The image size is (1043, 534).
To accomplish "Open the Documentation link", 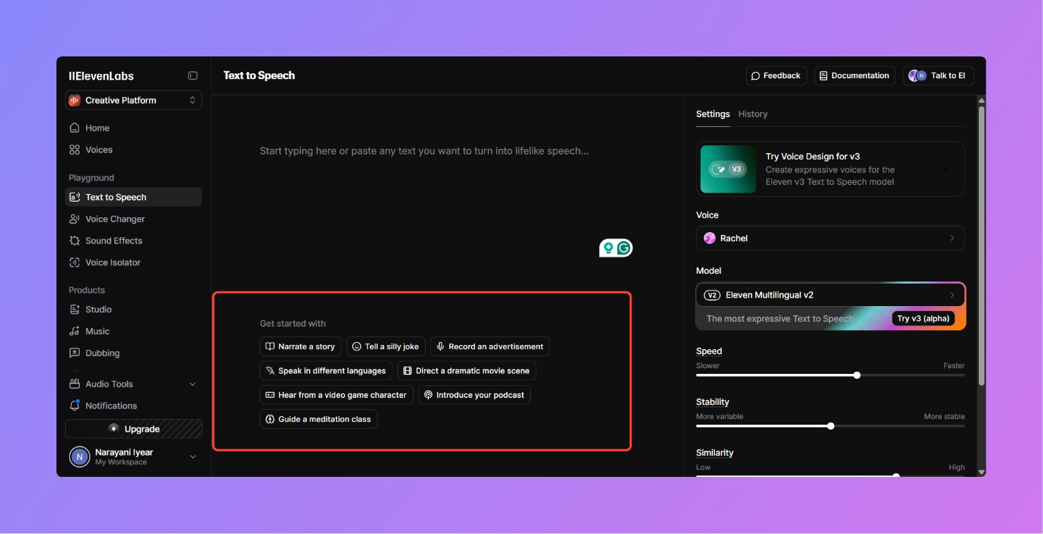I will tap(855, 75).
